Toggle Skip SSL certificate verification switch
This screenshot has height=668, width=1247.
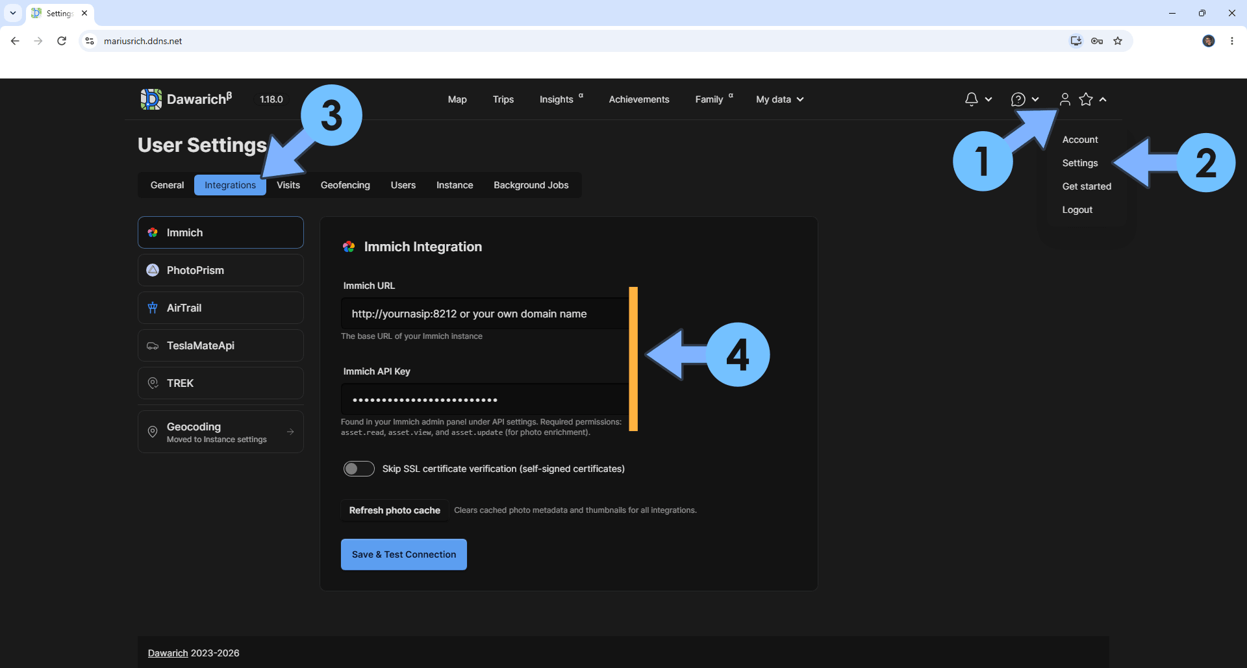[x=359, y=469]
